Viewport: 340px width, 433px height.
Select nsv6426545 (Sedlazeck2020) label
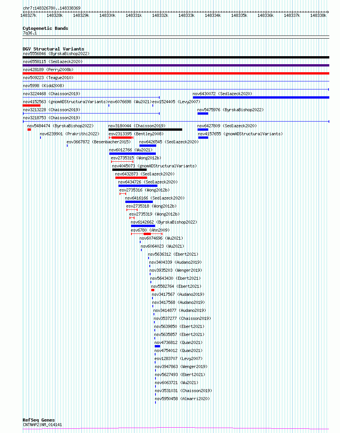pyautogui.click(x=169, y=142)
